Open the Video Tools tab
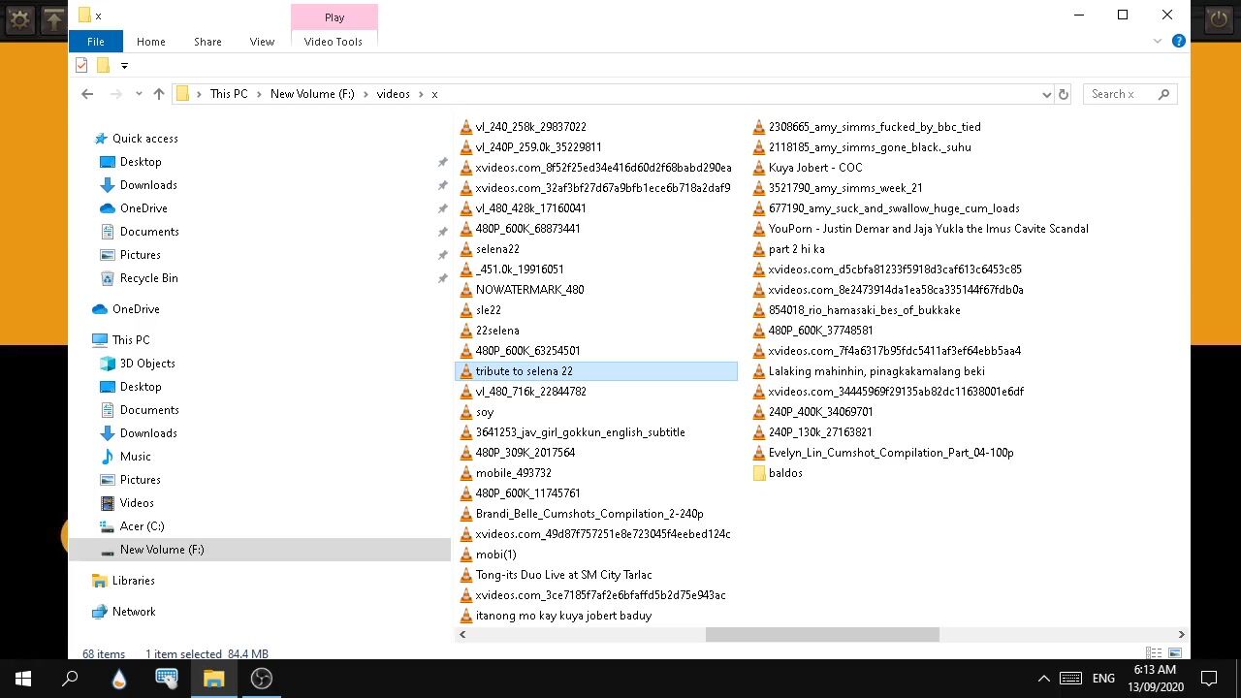This screenshot has width=1241, height=698. coord(334,42)
